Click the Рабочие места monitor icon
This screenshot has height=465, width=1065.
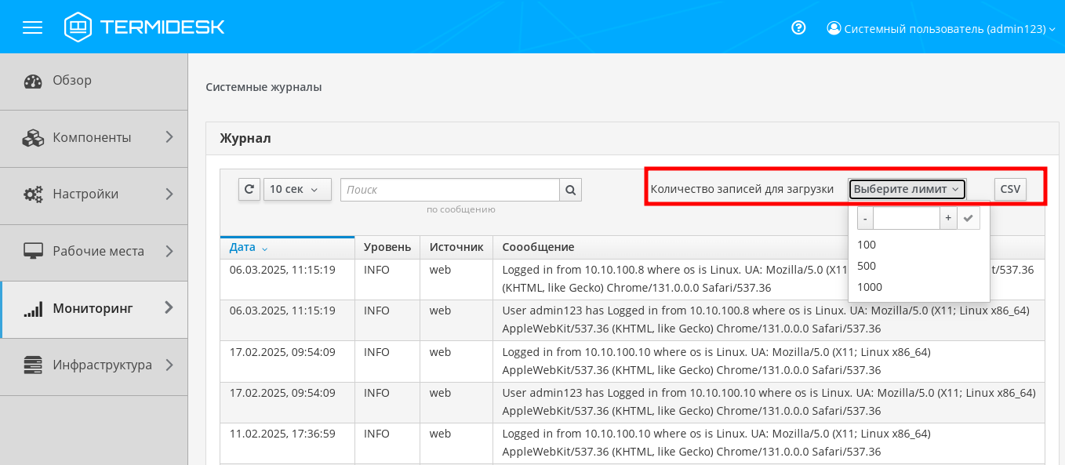tap(33, 252)
